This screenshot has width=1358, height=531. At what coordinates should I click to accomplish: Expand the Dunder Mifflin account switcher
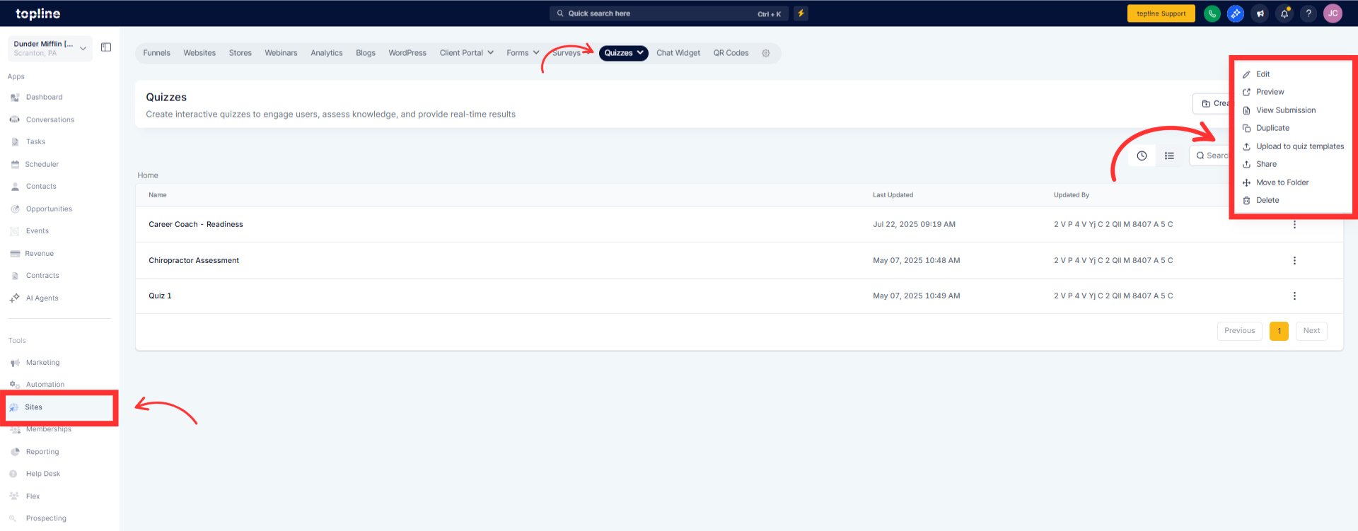(x=50, y=48)
